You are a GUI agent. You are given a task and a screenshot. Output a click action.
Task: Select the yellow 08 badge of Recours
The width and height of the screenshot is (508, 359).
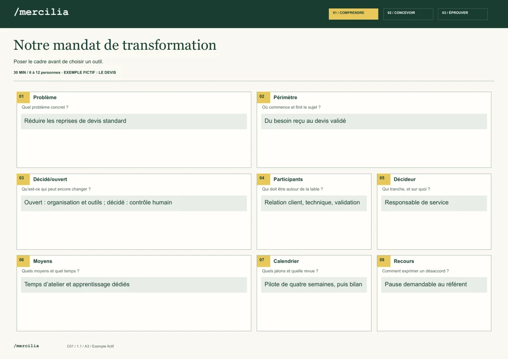coord(384,261)
